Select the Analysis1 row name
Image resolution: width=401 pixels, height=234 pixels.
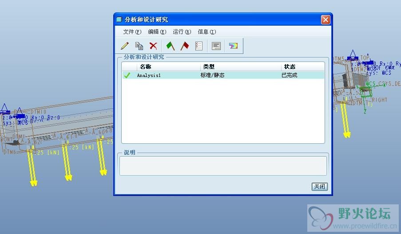[149, 75]
